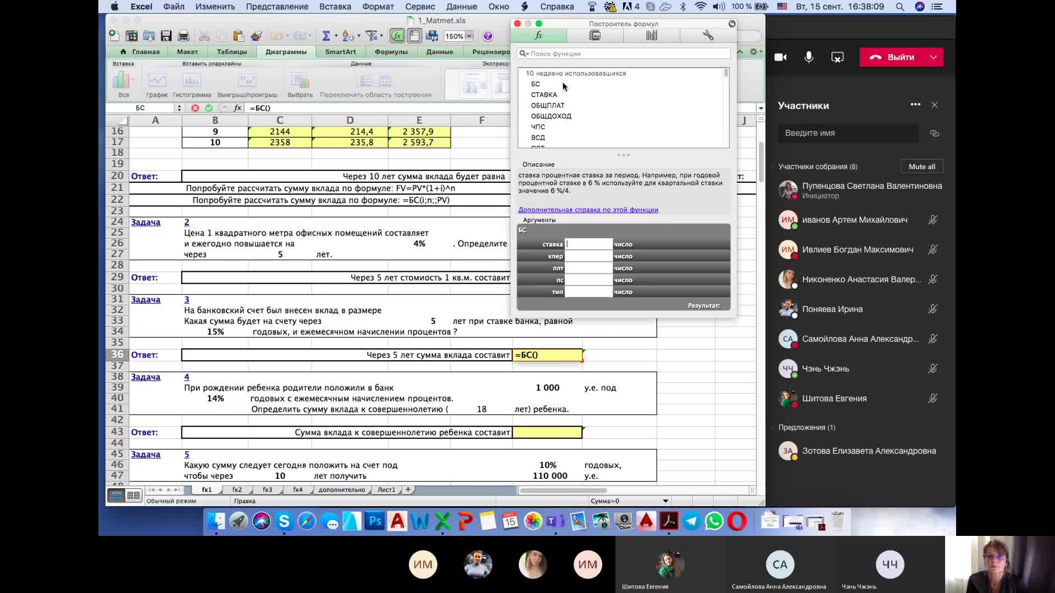
Task: Open participants panel more options
Action: click(x=915, y=104)
